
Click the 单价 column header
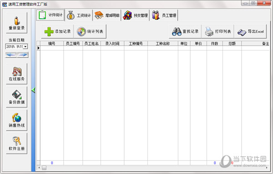pyautogui.click(x=198, y=44)
